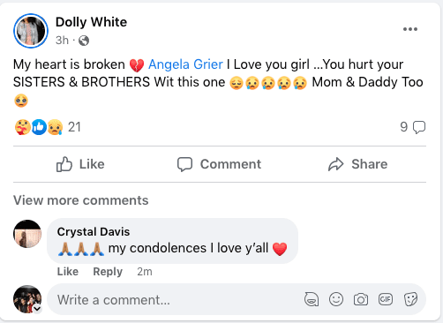View the care reaction emoji list

23,127
